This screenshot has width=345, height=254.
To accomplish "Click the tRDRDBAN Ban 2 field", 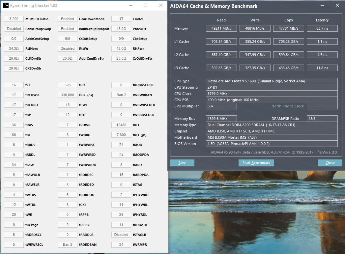I will click(x=68, y=244).
